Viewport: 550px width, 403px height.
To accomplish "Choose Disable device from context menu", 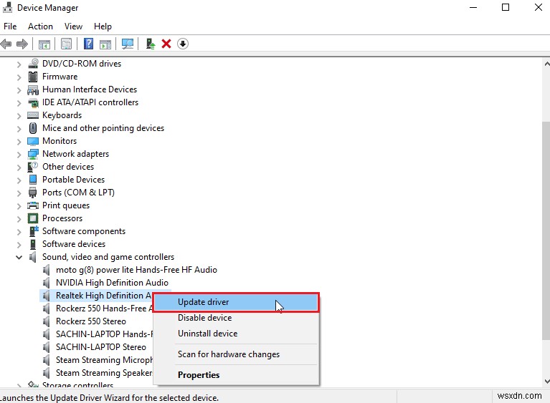I will 236,318.
